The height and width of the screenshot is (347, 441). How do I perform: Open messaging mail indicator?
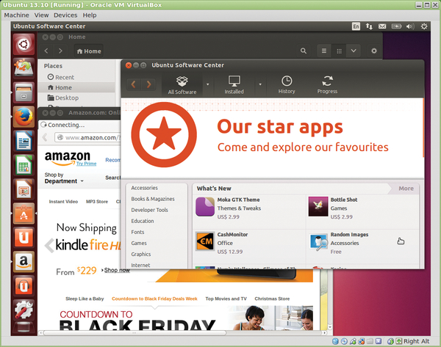click(x=382, y=26)
